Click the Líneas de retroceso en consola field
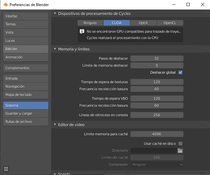 (x=157, y=115)
